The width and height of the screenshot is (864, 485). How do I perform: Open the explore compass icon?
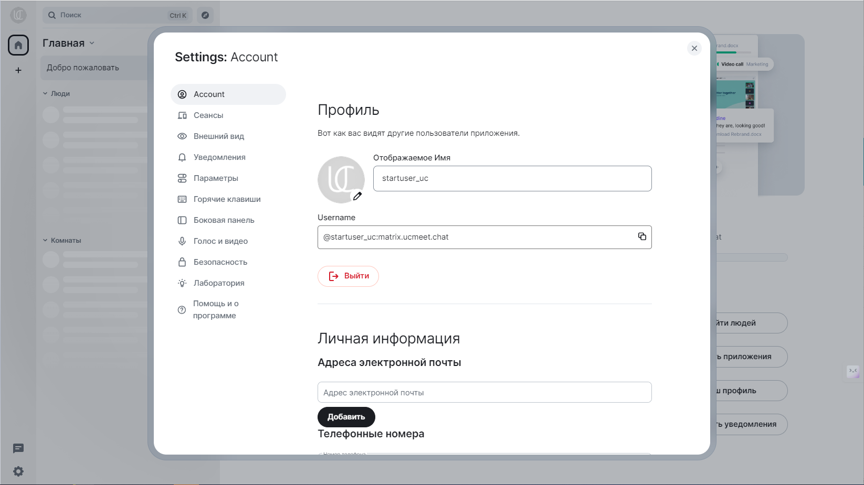tap(205, 15)
